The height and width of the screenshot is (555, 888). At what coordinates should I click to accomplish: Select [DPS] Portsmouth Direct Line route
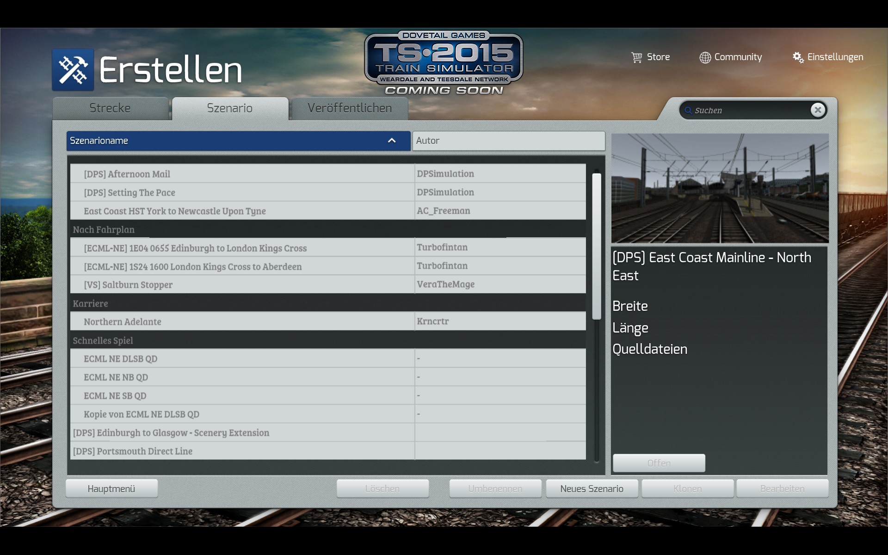point(133,451)
